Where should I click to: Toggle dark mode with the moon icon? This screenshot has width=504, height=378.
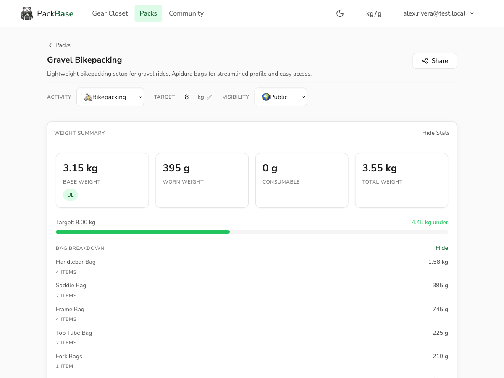[x=340, y=13]
